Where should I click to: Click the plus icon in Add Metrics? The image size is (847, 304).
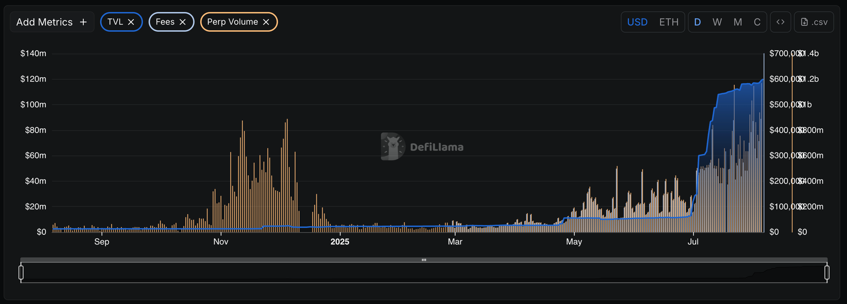83,22
